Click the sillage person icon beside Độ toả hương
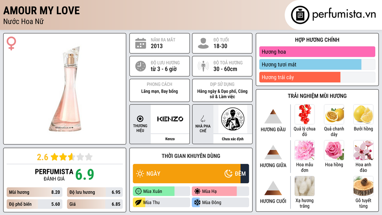This screenshot has height=215, width=382. (x=203, y=66)
